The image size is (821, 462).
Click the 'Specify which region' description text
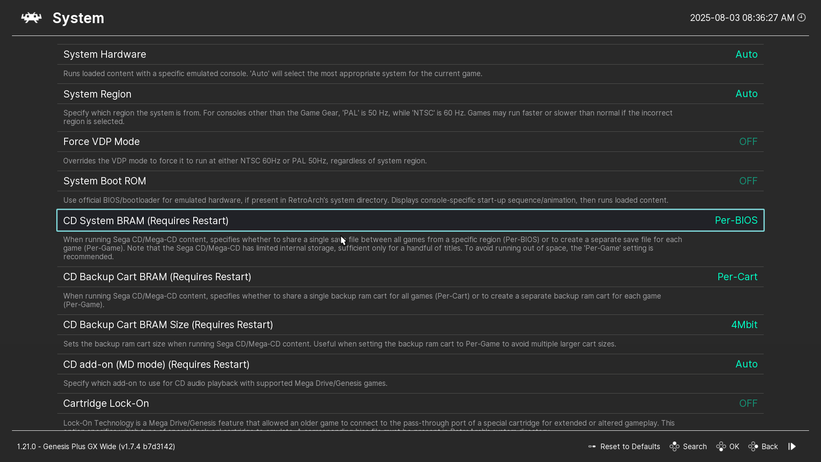tap(368, 117)
